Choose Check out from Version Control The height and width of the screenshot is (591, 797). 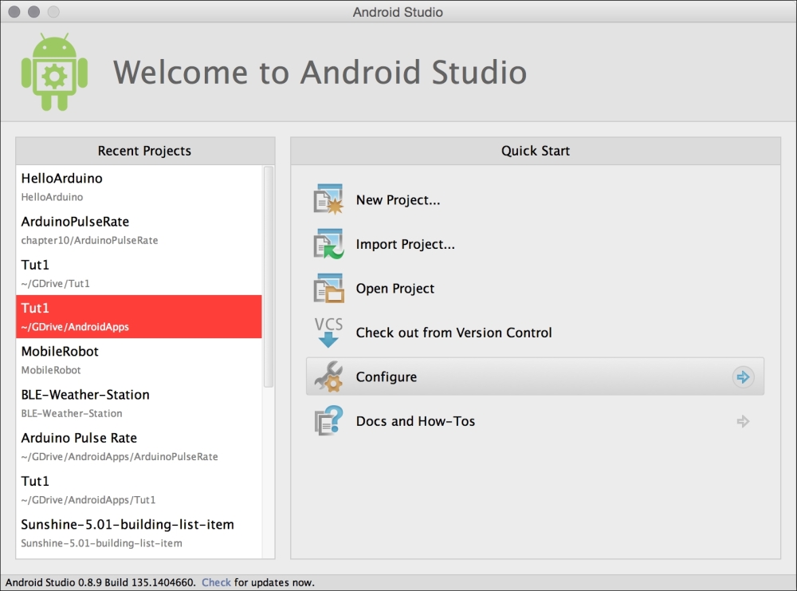[453, 333]
